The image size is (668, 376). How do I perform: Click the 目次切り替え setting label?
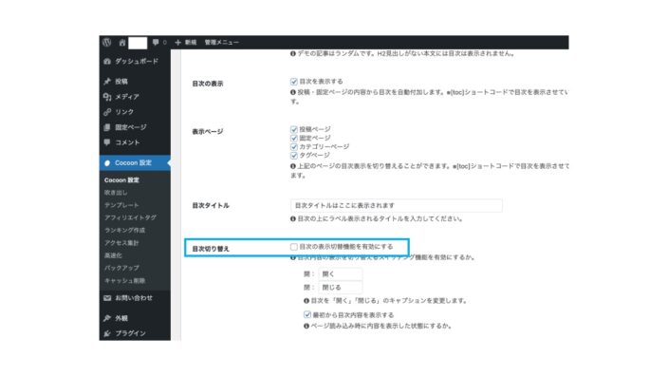pos(211,249)
